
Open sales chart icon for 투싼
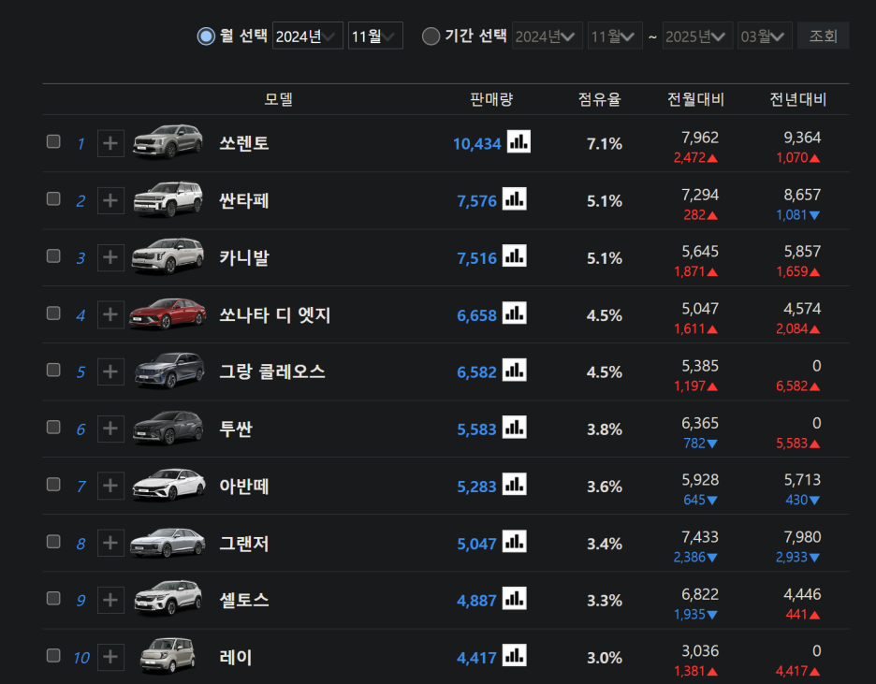(x=514, y=428)
